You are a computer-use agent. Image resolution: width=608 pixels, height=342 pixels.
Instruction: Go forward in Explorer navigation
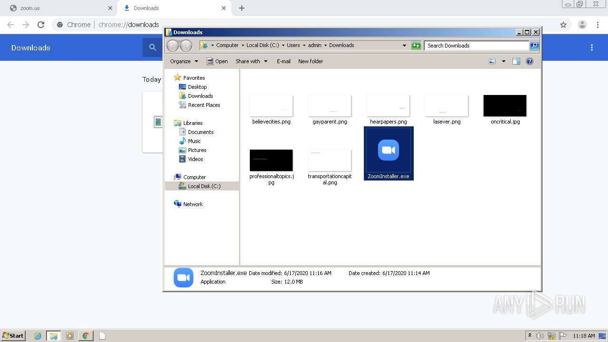(x=186, y=46)
